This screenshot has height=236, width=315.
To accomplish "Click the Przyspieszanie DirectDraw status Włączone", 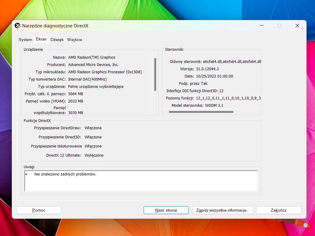I will (93, 128).
